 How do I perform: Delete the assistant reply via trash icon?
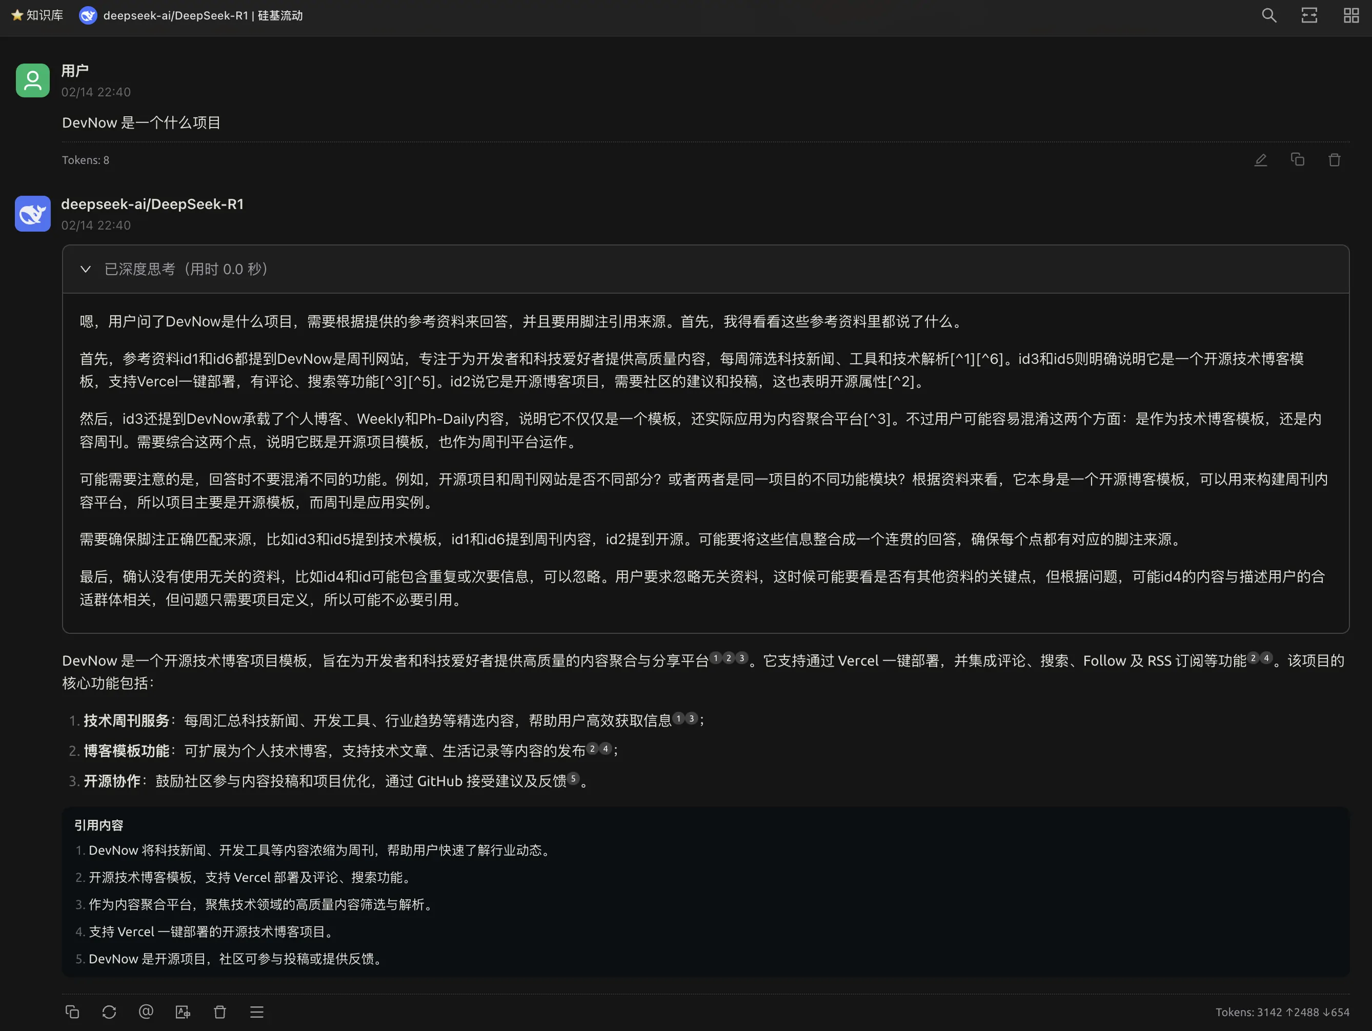[x=219, y=1012]
